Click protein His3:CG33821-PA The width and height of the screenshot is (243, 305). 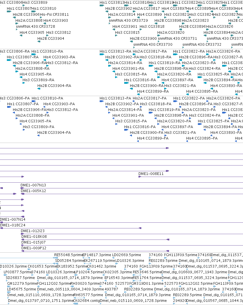[180, 133]
